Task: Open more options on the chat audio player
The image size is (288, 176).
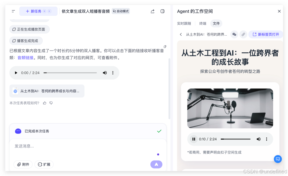Action: (x=113, y=73)
